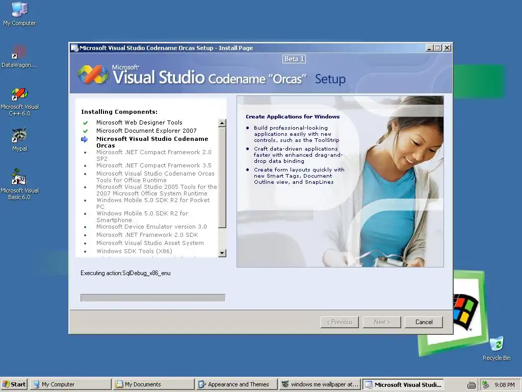
Task: Click the Previous button
Action: (340, 322)
